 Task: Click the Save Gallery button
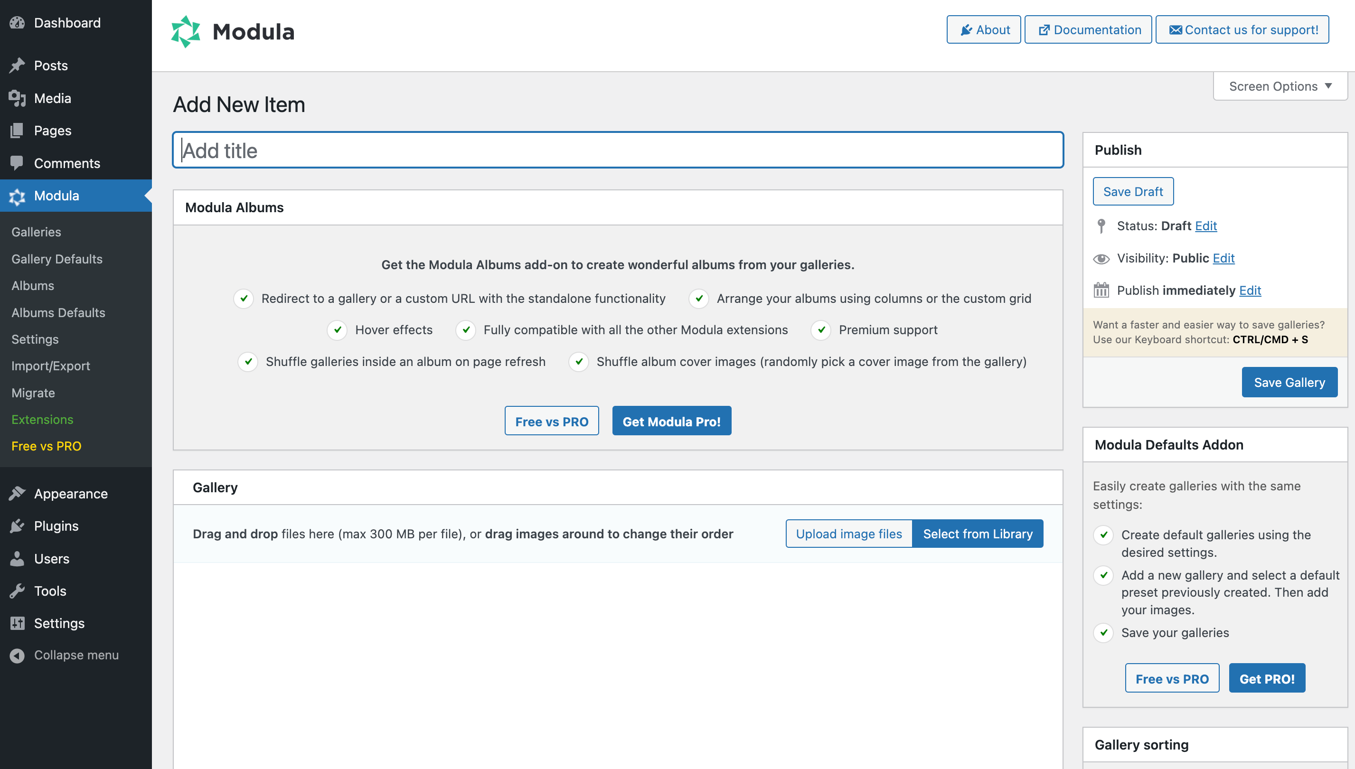tap(1289, 383)
